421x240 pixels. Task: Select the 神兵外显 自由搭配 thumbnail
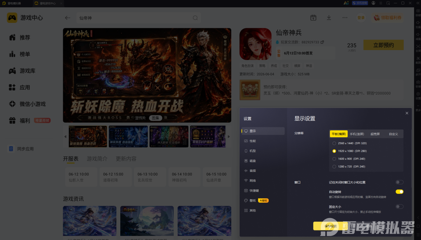coord(128,137)
